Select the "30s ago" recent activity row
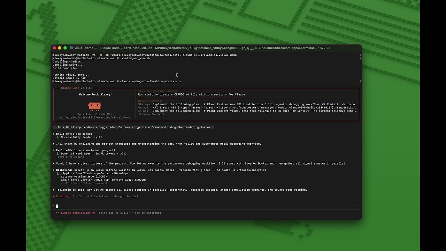 (x=247, y=104)
